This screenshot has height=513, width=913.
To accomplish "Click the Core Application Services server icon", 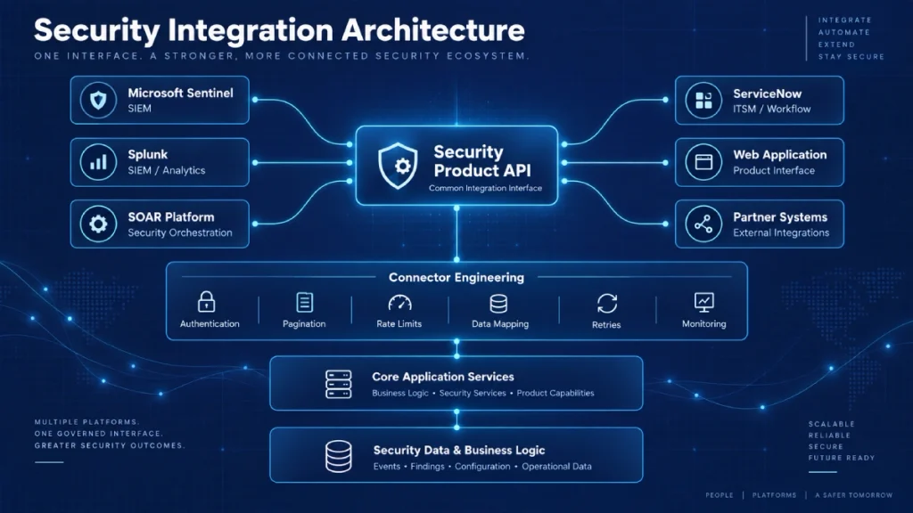I will (x=338, y=385).
